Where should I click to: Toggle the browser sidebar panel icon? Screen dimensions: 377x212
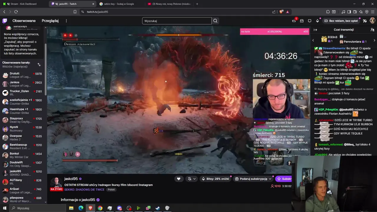pyautogui.click(x=349, y=12)
